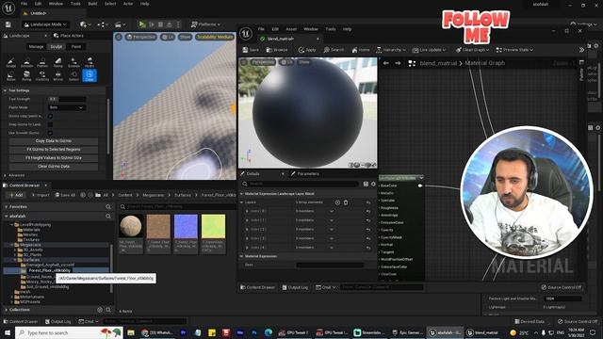Toggle Gizmo copy data checkbox
Screen dimensions: 603x339
(x=50, y=116)
